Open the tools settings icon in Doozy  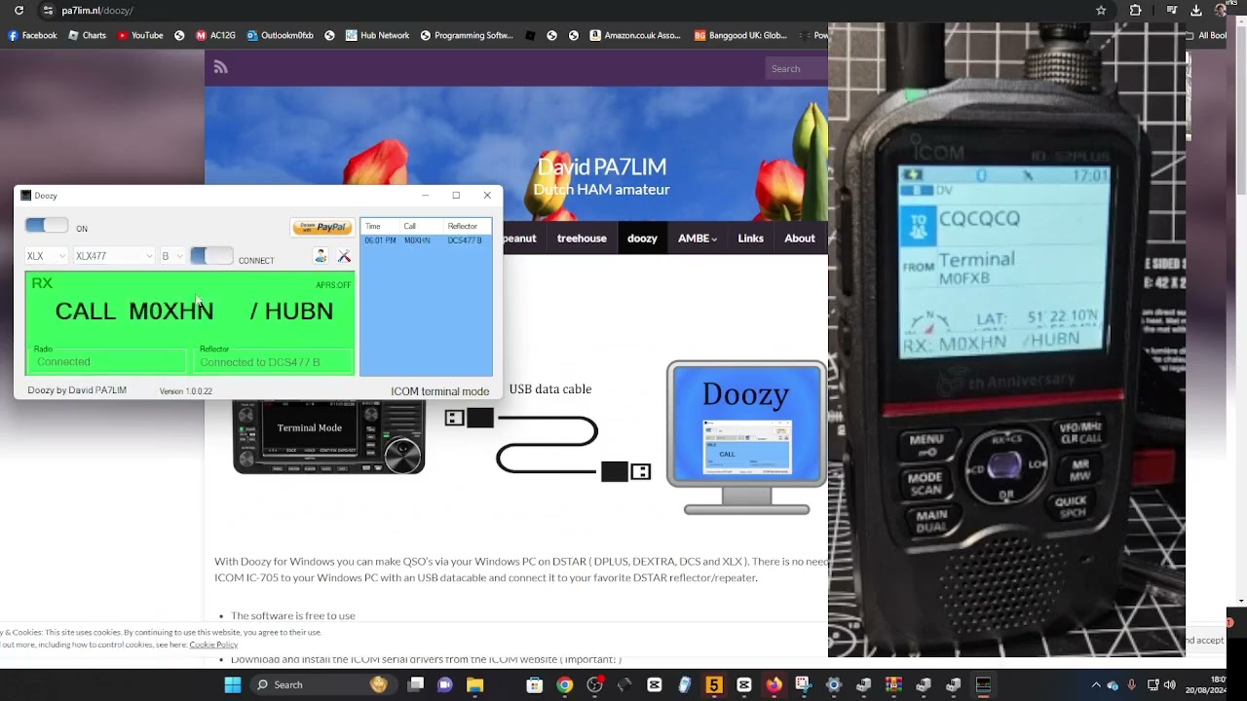pyautogui.click(x=344, y=256)
